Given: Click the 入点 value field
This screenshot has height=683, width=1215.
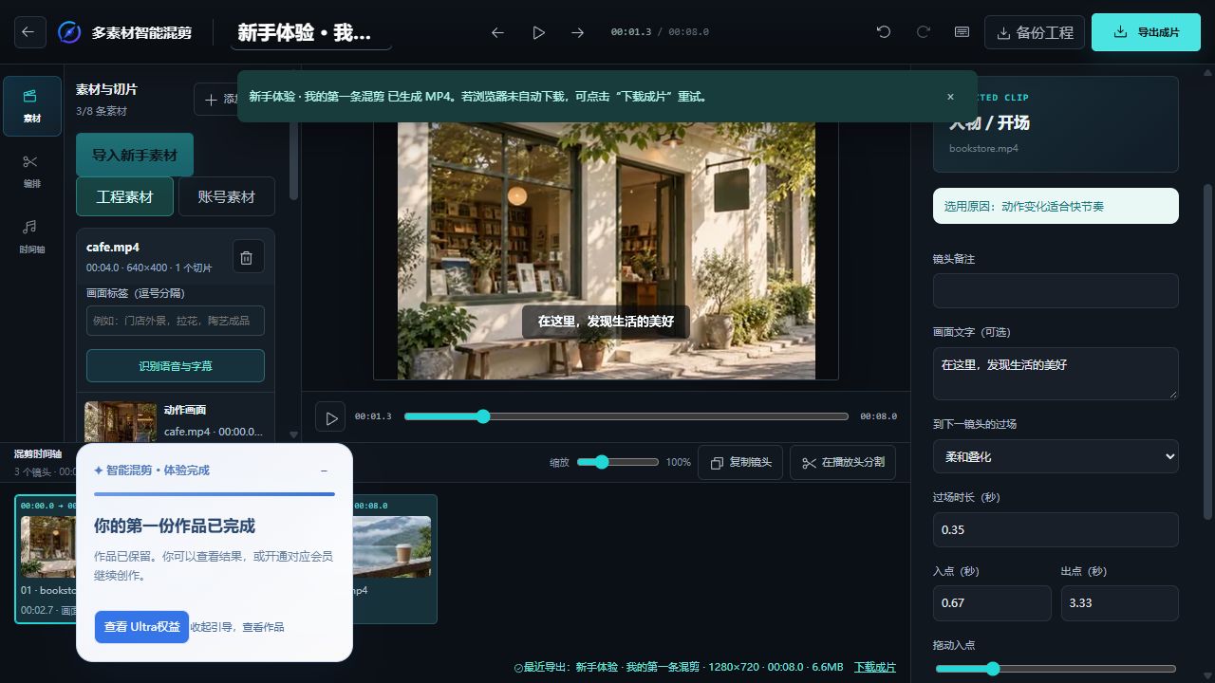Looking at the screenshot, I should click(x=992, y=603).
